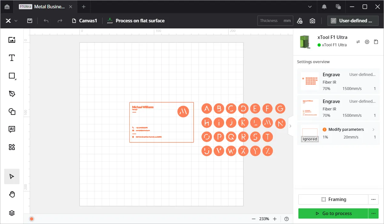
Task: Open more options beside Go to process
Action: (373, 213)
